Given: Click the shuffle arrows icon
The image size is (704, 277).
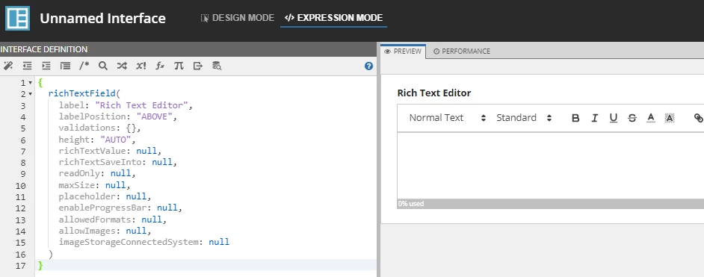Looking at the screenshot, I should click(122, 66).
